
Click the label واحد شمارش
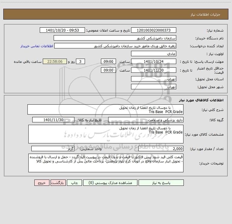[x=91, y=149]
